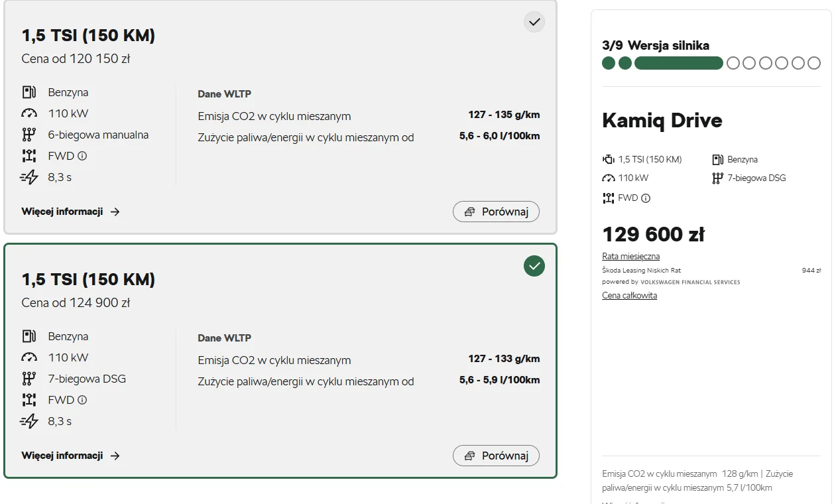Jump to the fourth configurator step circle
Screen dimensions: 834x504
[x=733, y=63]
